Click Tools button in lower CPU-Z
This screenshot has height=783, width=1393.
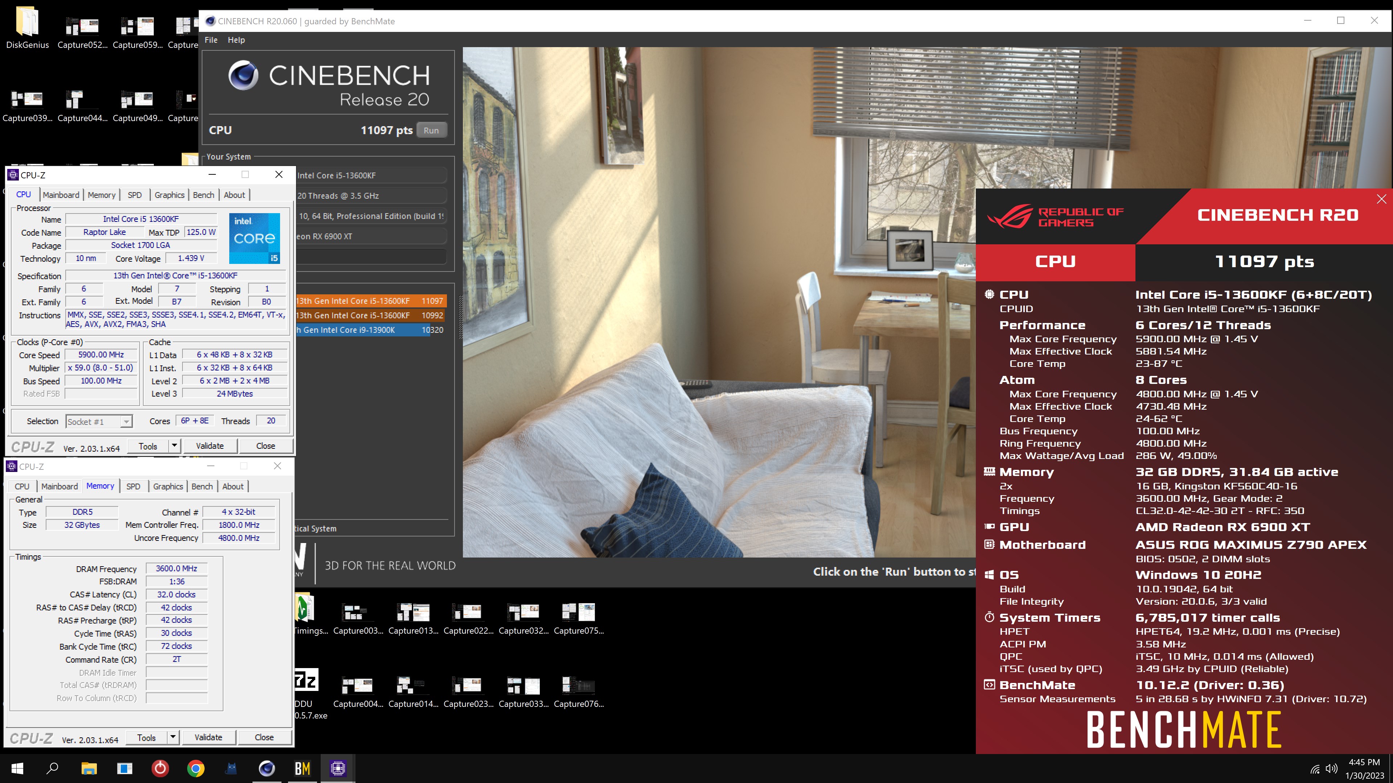point(146,737)
